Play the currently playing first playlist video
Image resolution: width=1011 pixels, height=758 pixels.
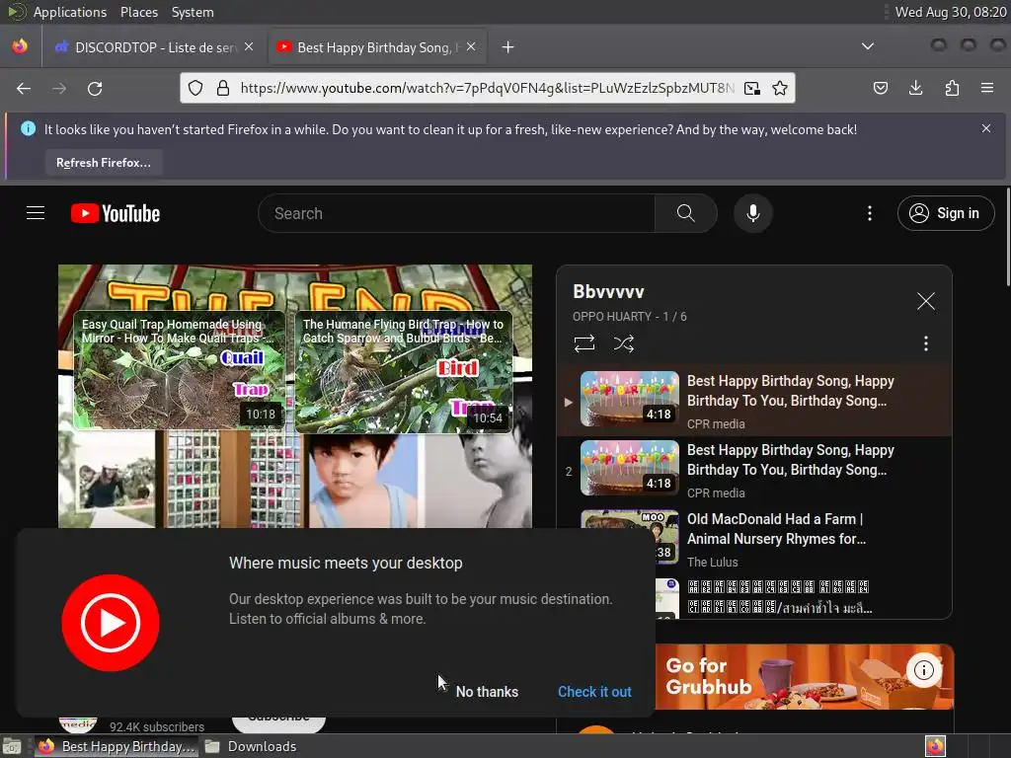click(x=753, y=401)
